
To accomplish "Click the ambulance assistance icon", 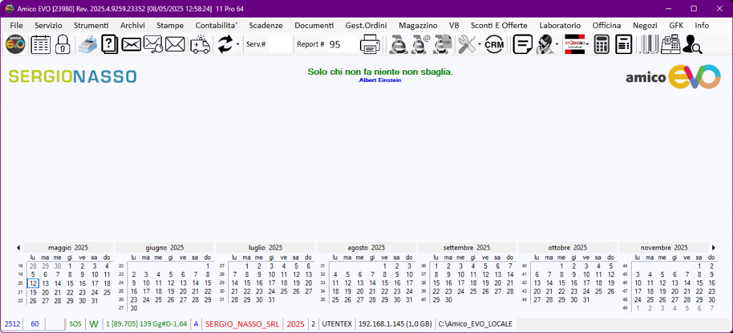I will [x=200, y=44].
